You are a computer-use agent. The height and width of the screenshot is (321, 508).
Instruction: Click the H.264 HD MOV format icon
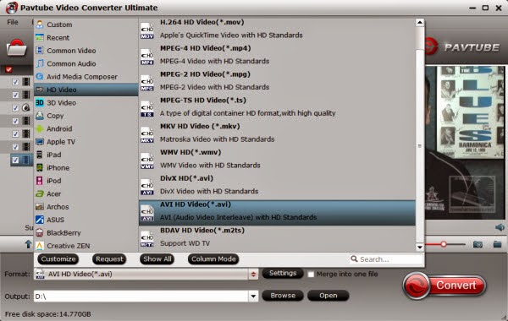coord(147,30)
